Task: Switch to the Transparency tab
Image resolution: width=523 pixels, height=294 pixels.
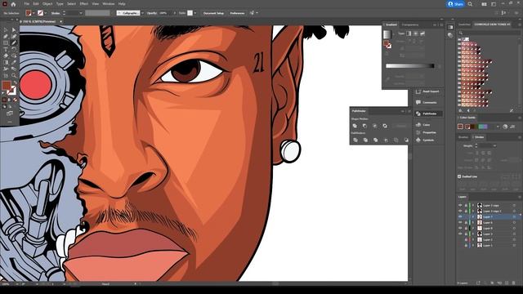Action: point(410,24)
